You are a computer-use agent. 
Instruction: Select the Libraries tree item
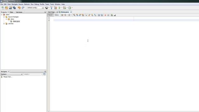tap(11, 24)
